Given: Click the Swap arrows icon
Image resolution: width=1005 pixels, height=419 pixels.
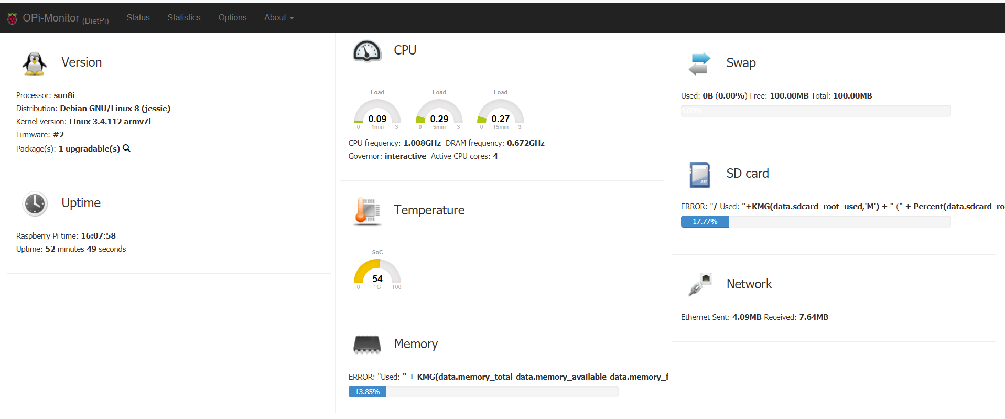Looking at the screenshot, I should [699, 63].
